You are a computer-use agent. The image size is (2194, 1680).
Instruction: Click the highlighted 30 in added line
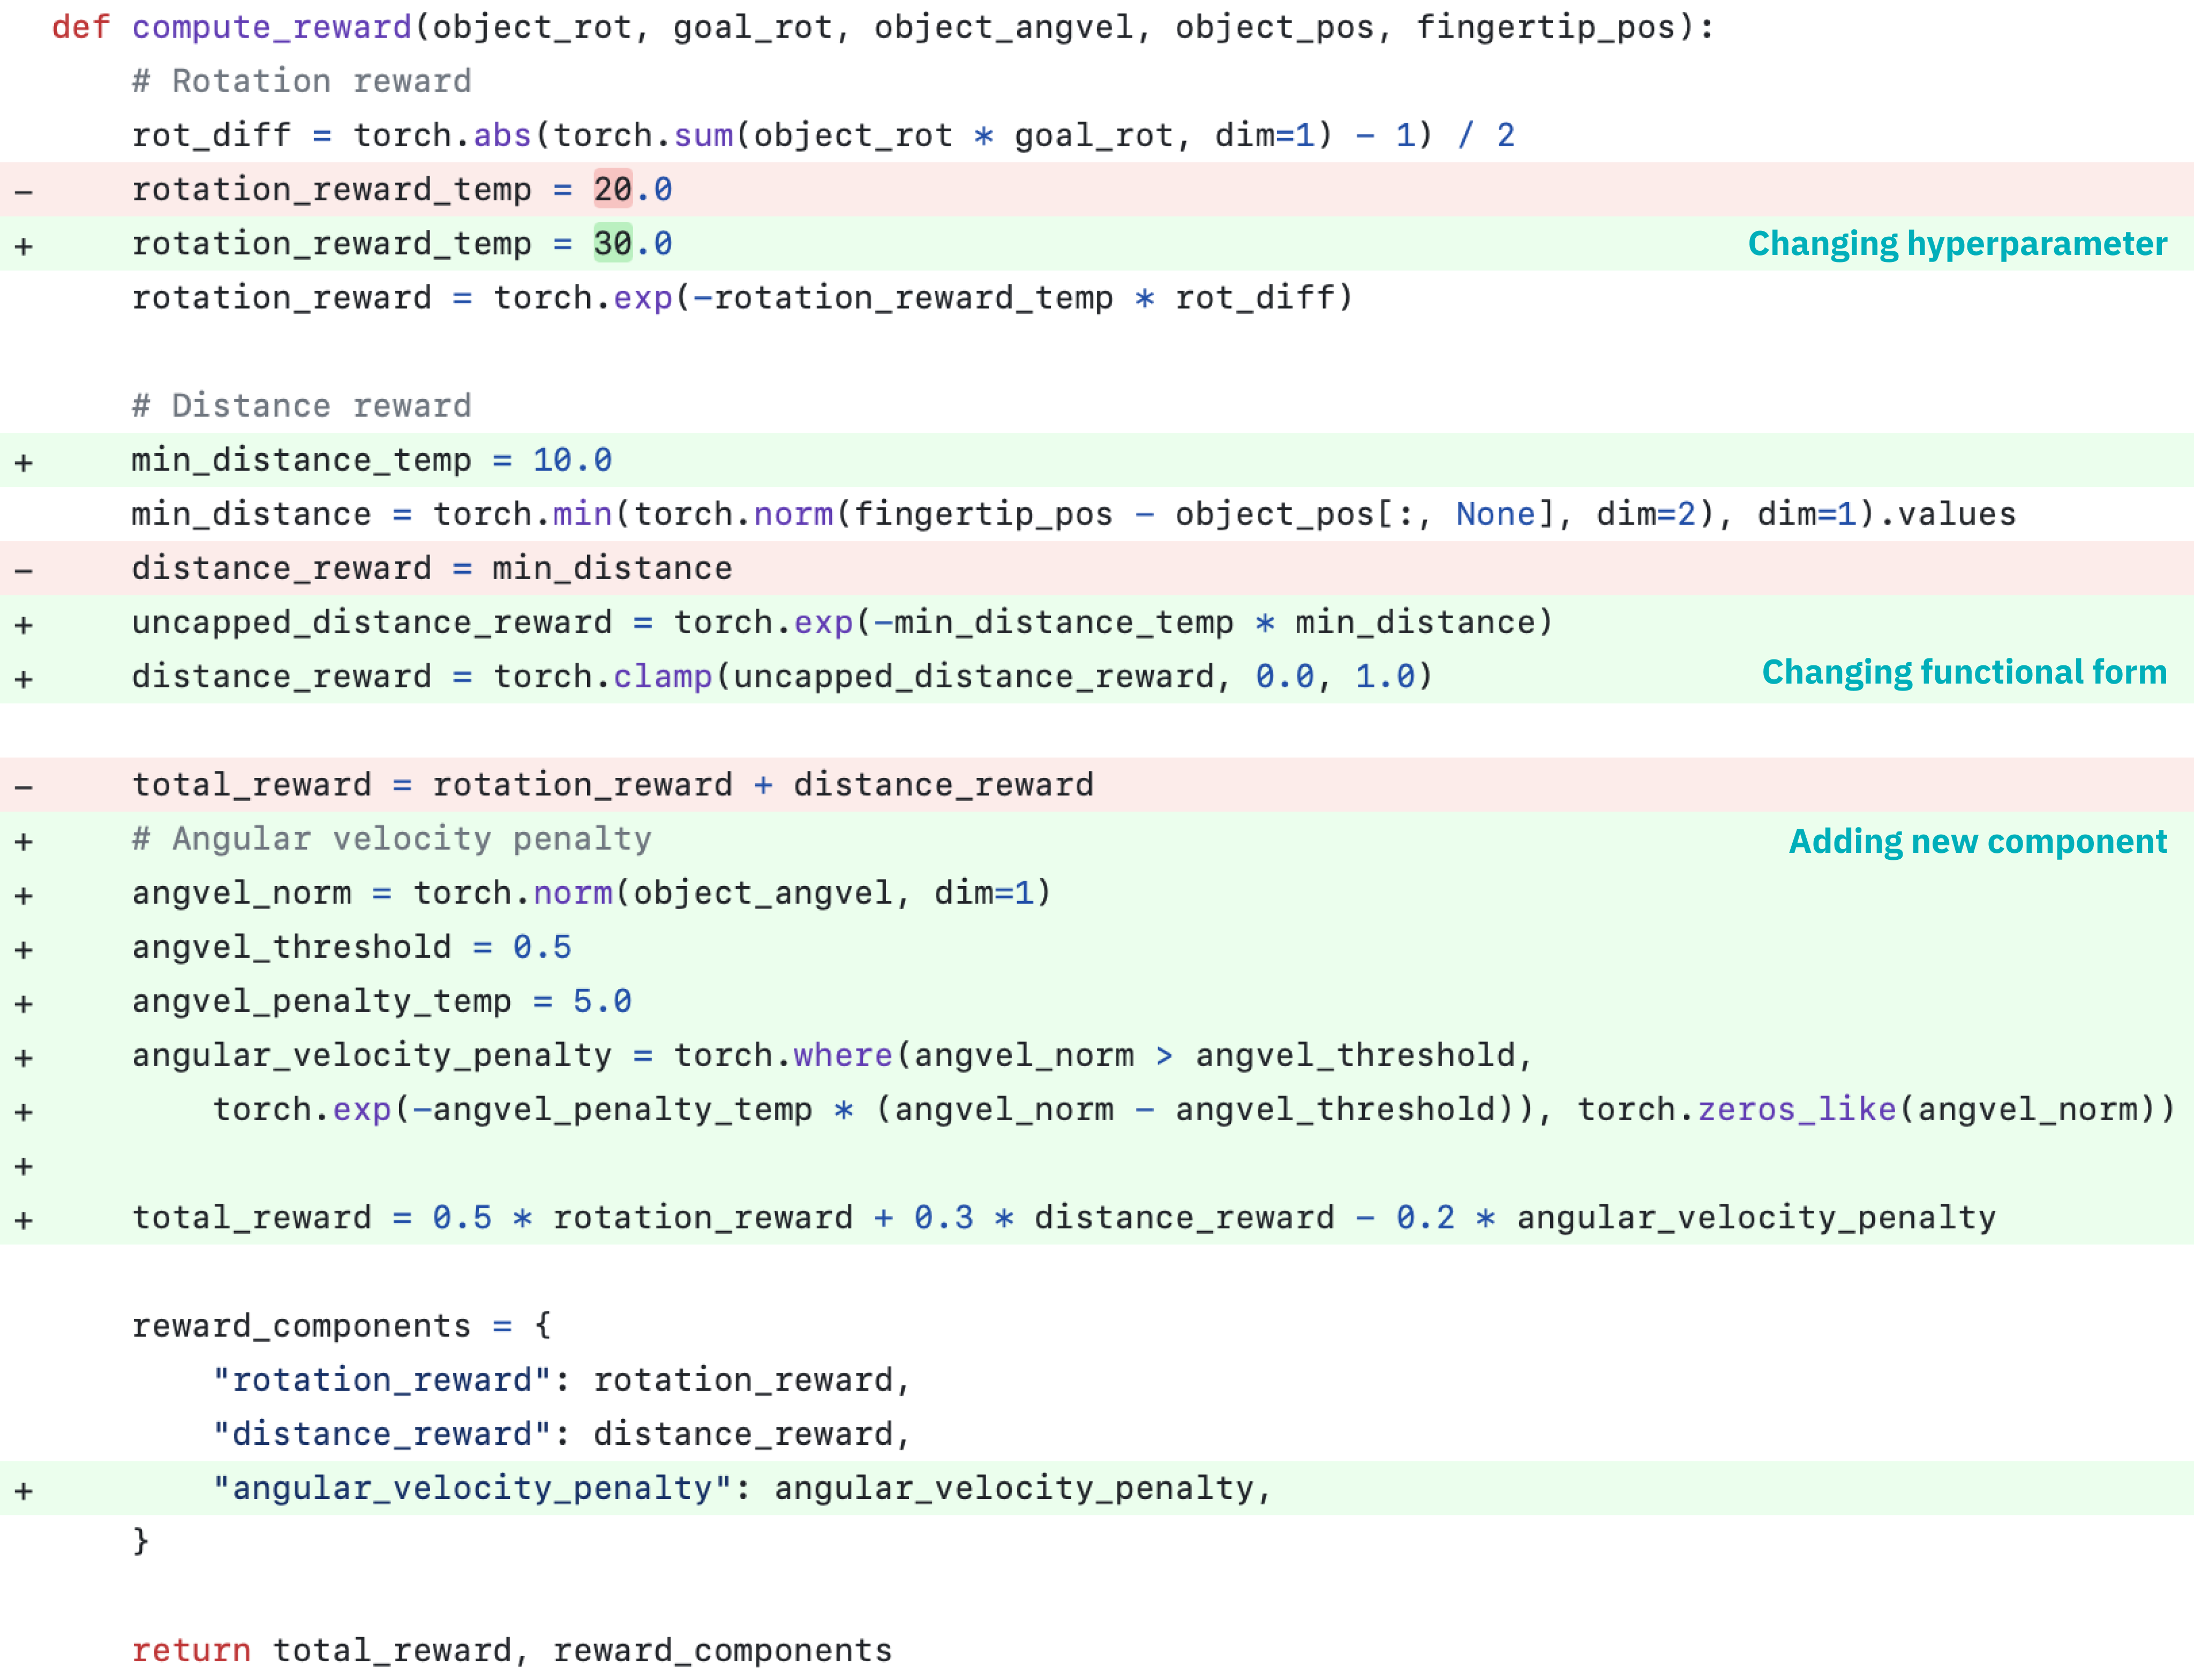[x=612, y=243]
